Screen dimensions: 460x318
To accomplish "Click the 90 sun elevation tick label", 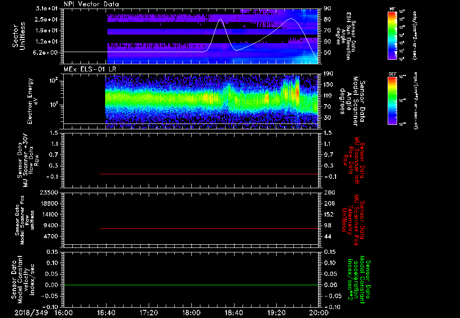I will pos(327,9).
